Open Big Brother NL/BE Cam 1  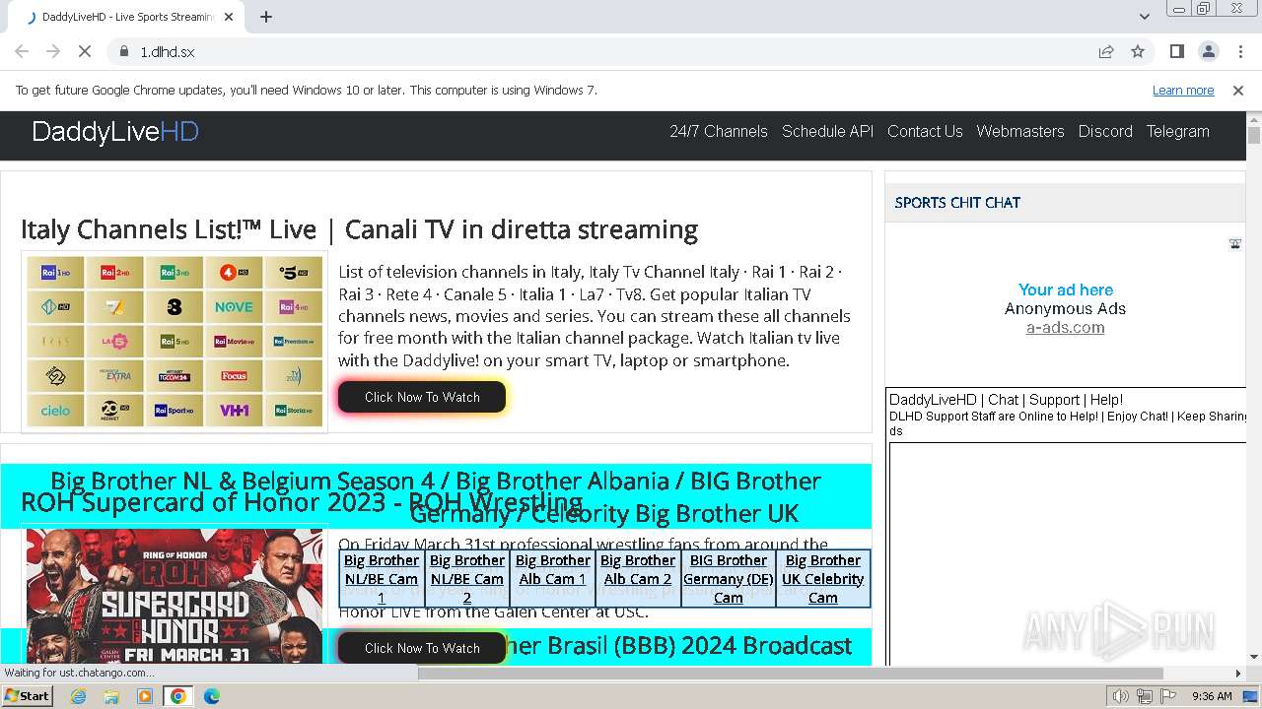[382, 578]
